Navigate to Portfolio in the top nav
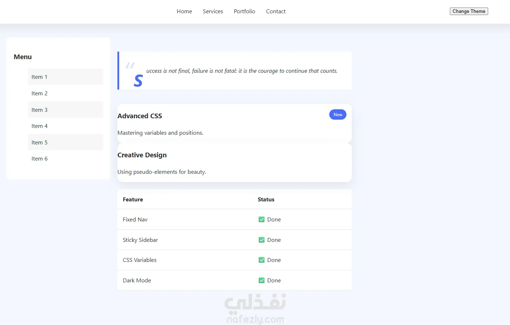510x325 pixels. (x=244, y=11)
